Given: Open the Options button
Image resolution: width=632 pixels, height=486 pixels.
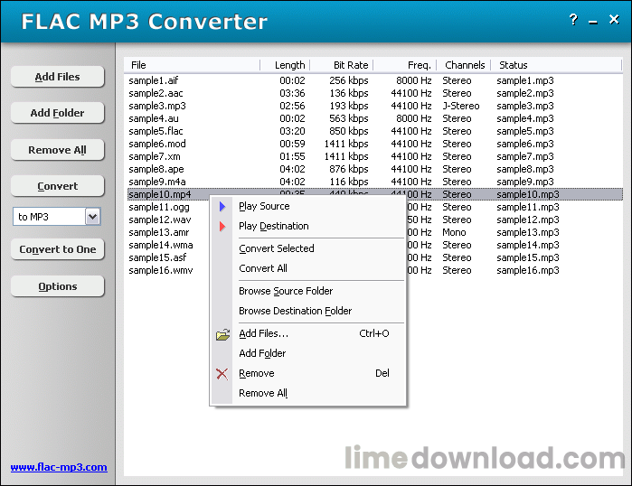Looking at the screenshot, I should coord(58,286).
